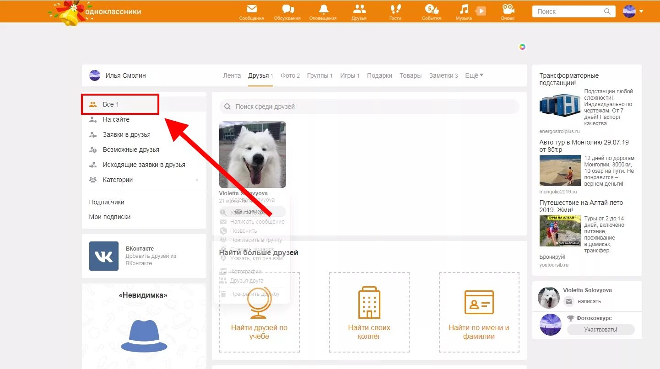Open the Трансформаторные подстанции ad title

[569, 79]
